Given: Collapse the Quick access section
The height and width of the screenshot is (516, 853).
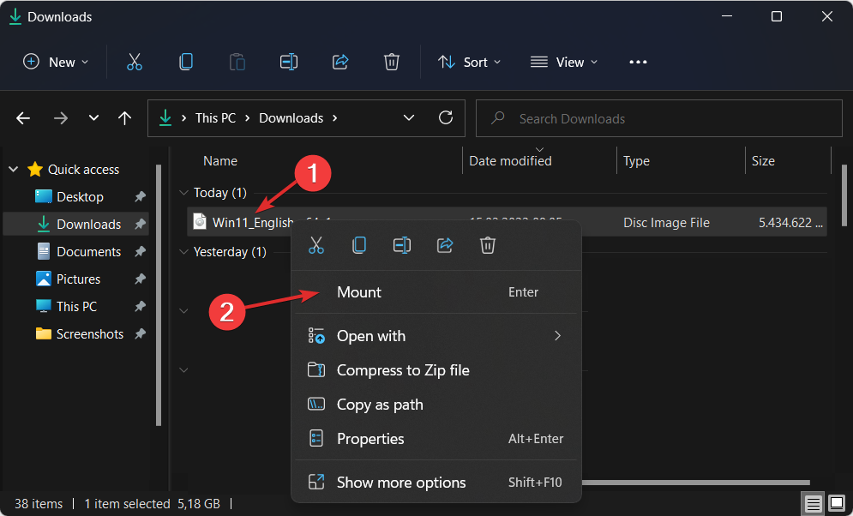Looking at the screenshot, I should pyautogui.click(x=12, y=169).
